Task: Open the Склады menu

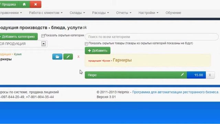Action: [77, 13]
